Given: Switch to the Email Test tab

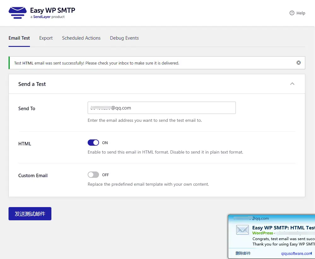Looking at the screenshot, I should pos(19,38).
